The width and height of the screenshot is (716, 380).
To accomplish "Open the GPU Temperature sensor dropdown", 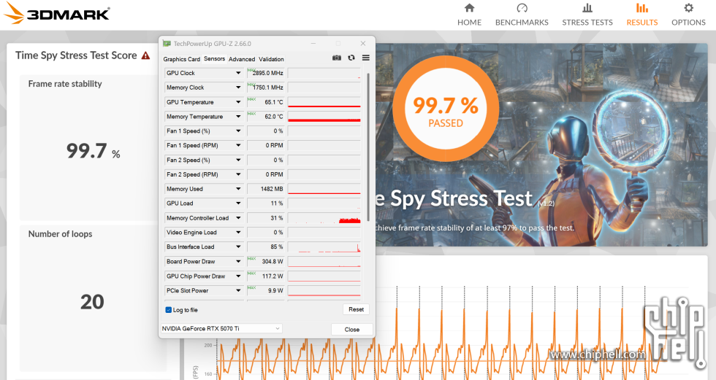I will pyautogui.click(x=238, y=102).
